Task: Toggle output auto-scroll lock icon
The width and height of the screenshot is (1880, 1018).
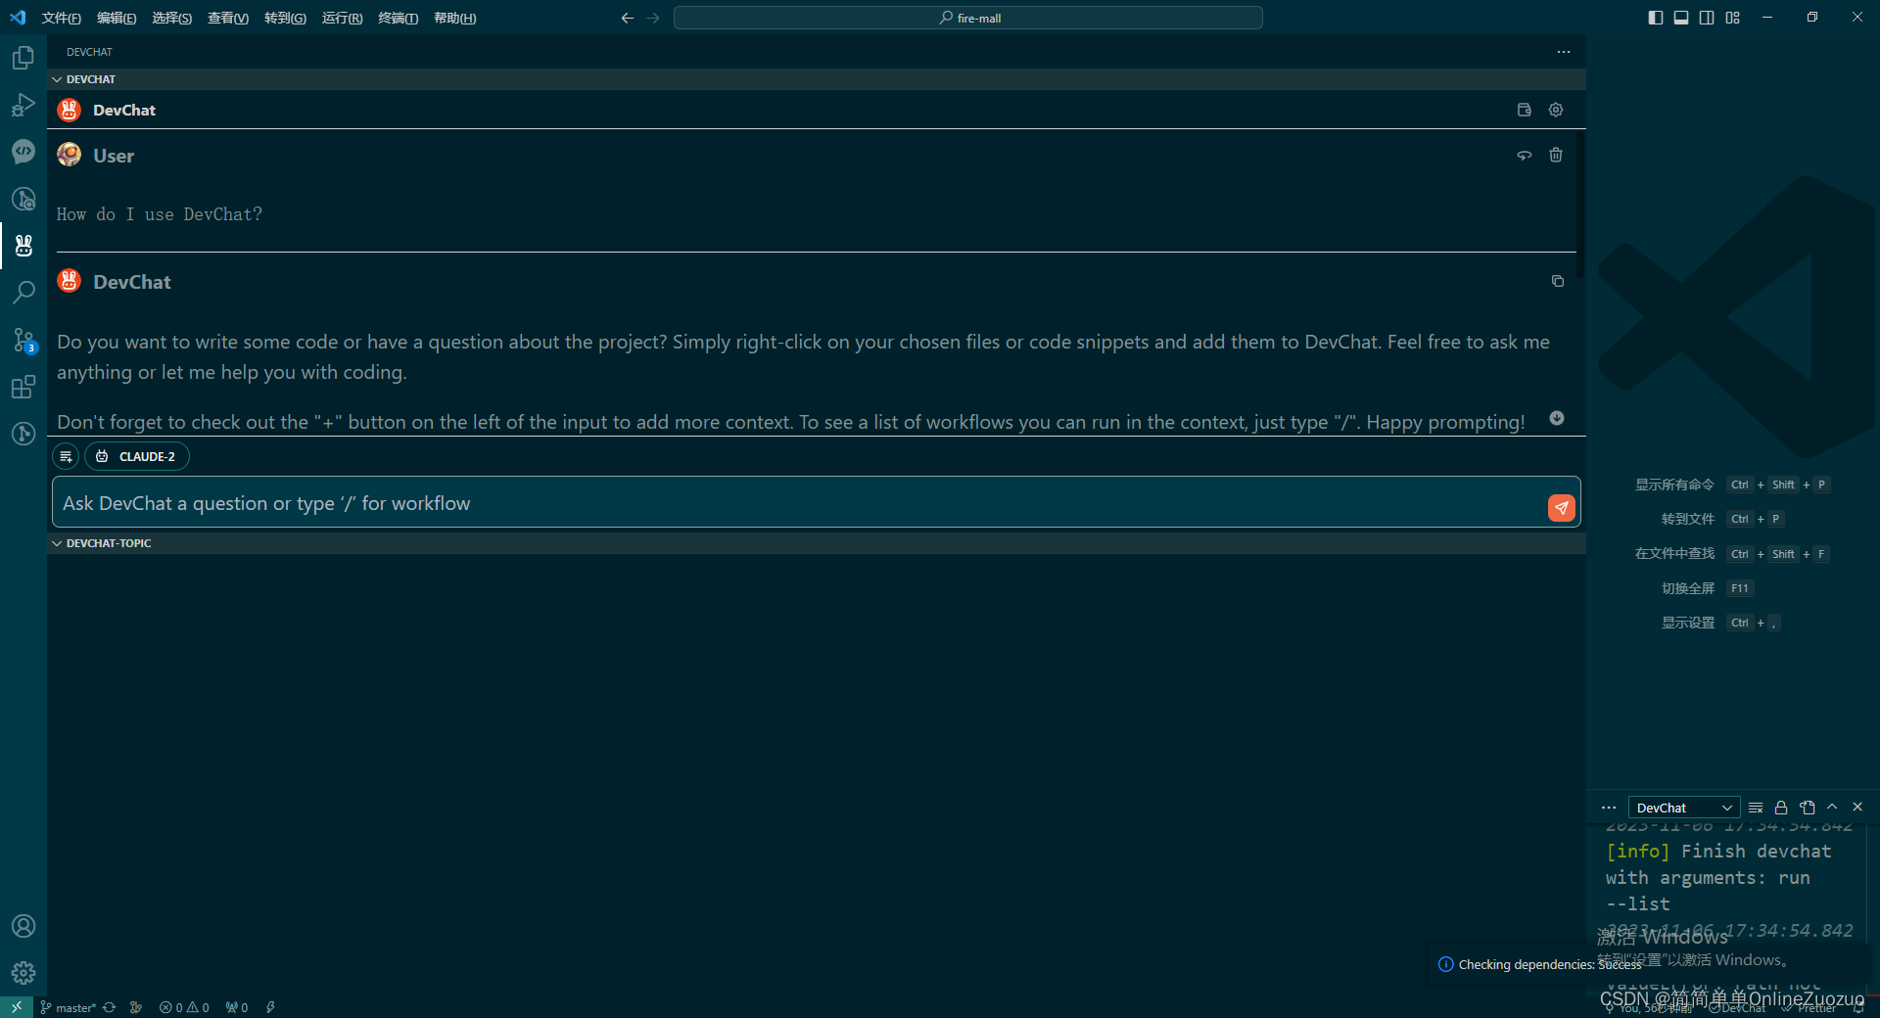Action: coord(1781,808)
